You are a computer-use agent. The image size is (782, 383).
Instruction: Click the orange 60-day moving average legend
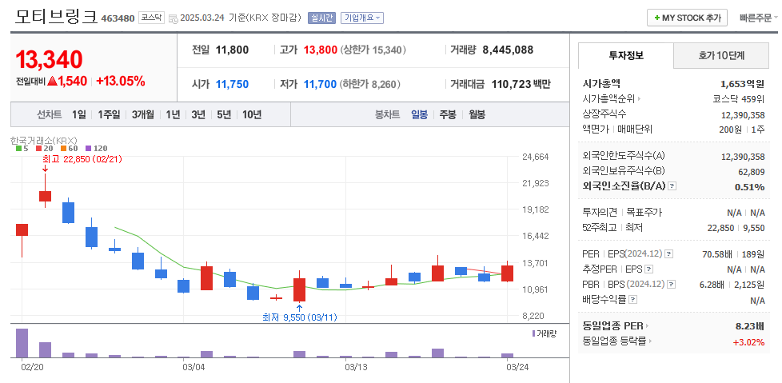click(x=70, y=148)
